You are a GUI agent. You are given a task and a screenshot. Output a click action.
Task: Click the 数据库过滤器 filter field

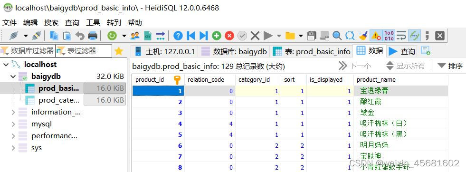point(28,51)
